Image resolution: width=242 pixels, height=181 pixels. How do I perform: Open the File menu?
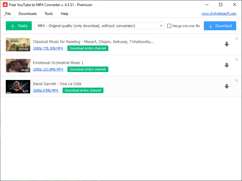coord(8,14)
